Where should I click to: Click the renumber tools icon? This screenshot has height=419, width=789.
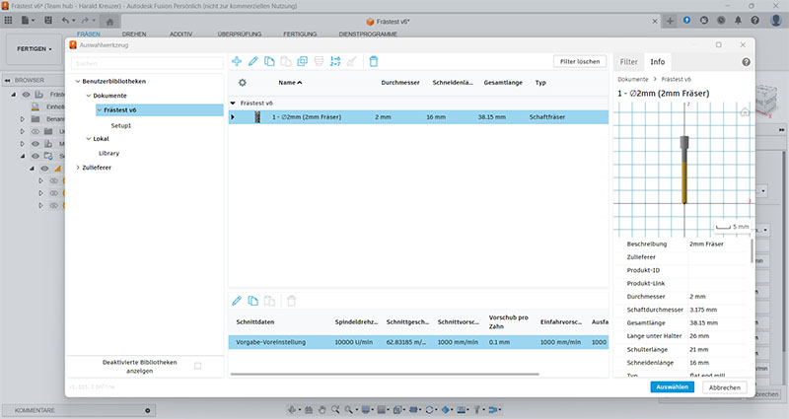pos(335,61)
